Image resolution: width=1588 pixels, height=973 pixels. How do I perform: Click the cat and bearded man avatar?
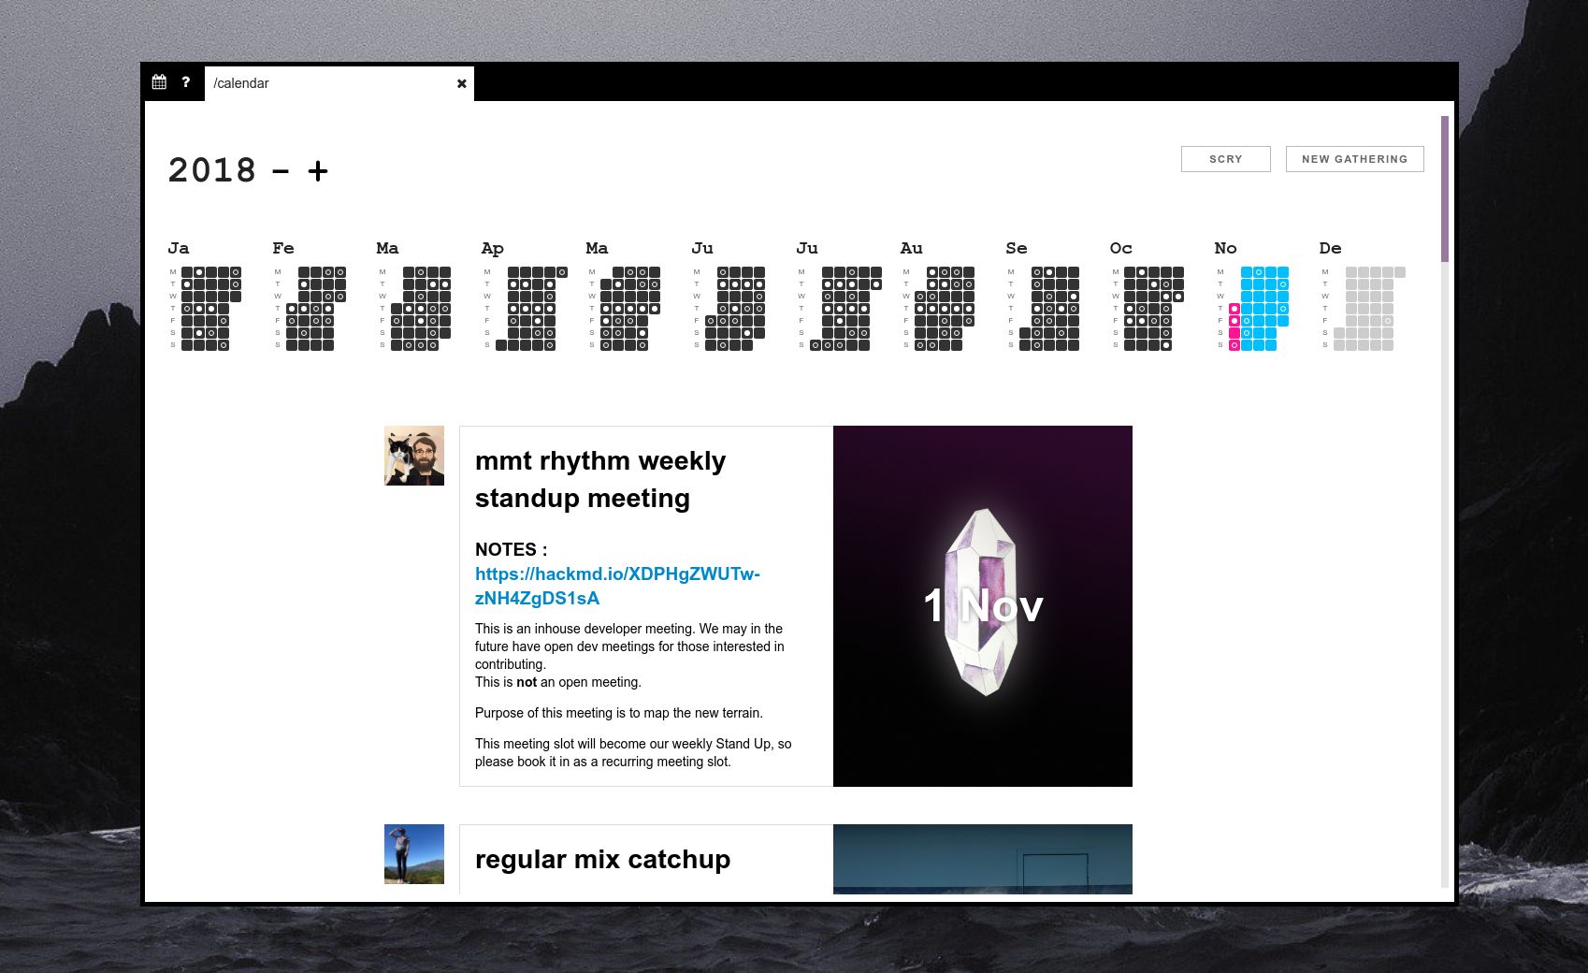[414, 456]
